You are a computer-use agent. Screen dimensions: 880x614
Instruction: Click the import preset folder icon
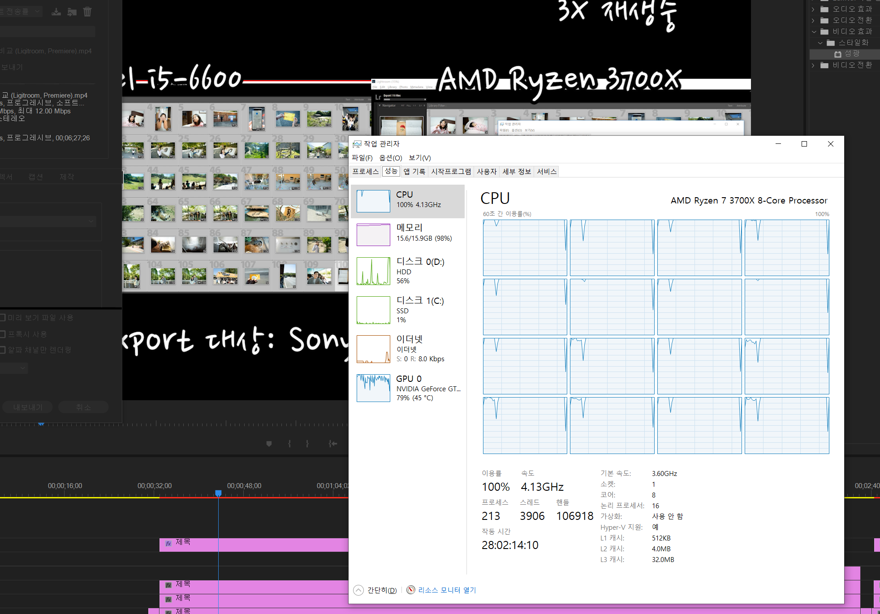coord(72,12)
